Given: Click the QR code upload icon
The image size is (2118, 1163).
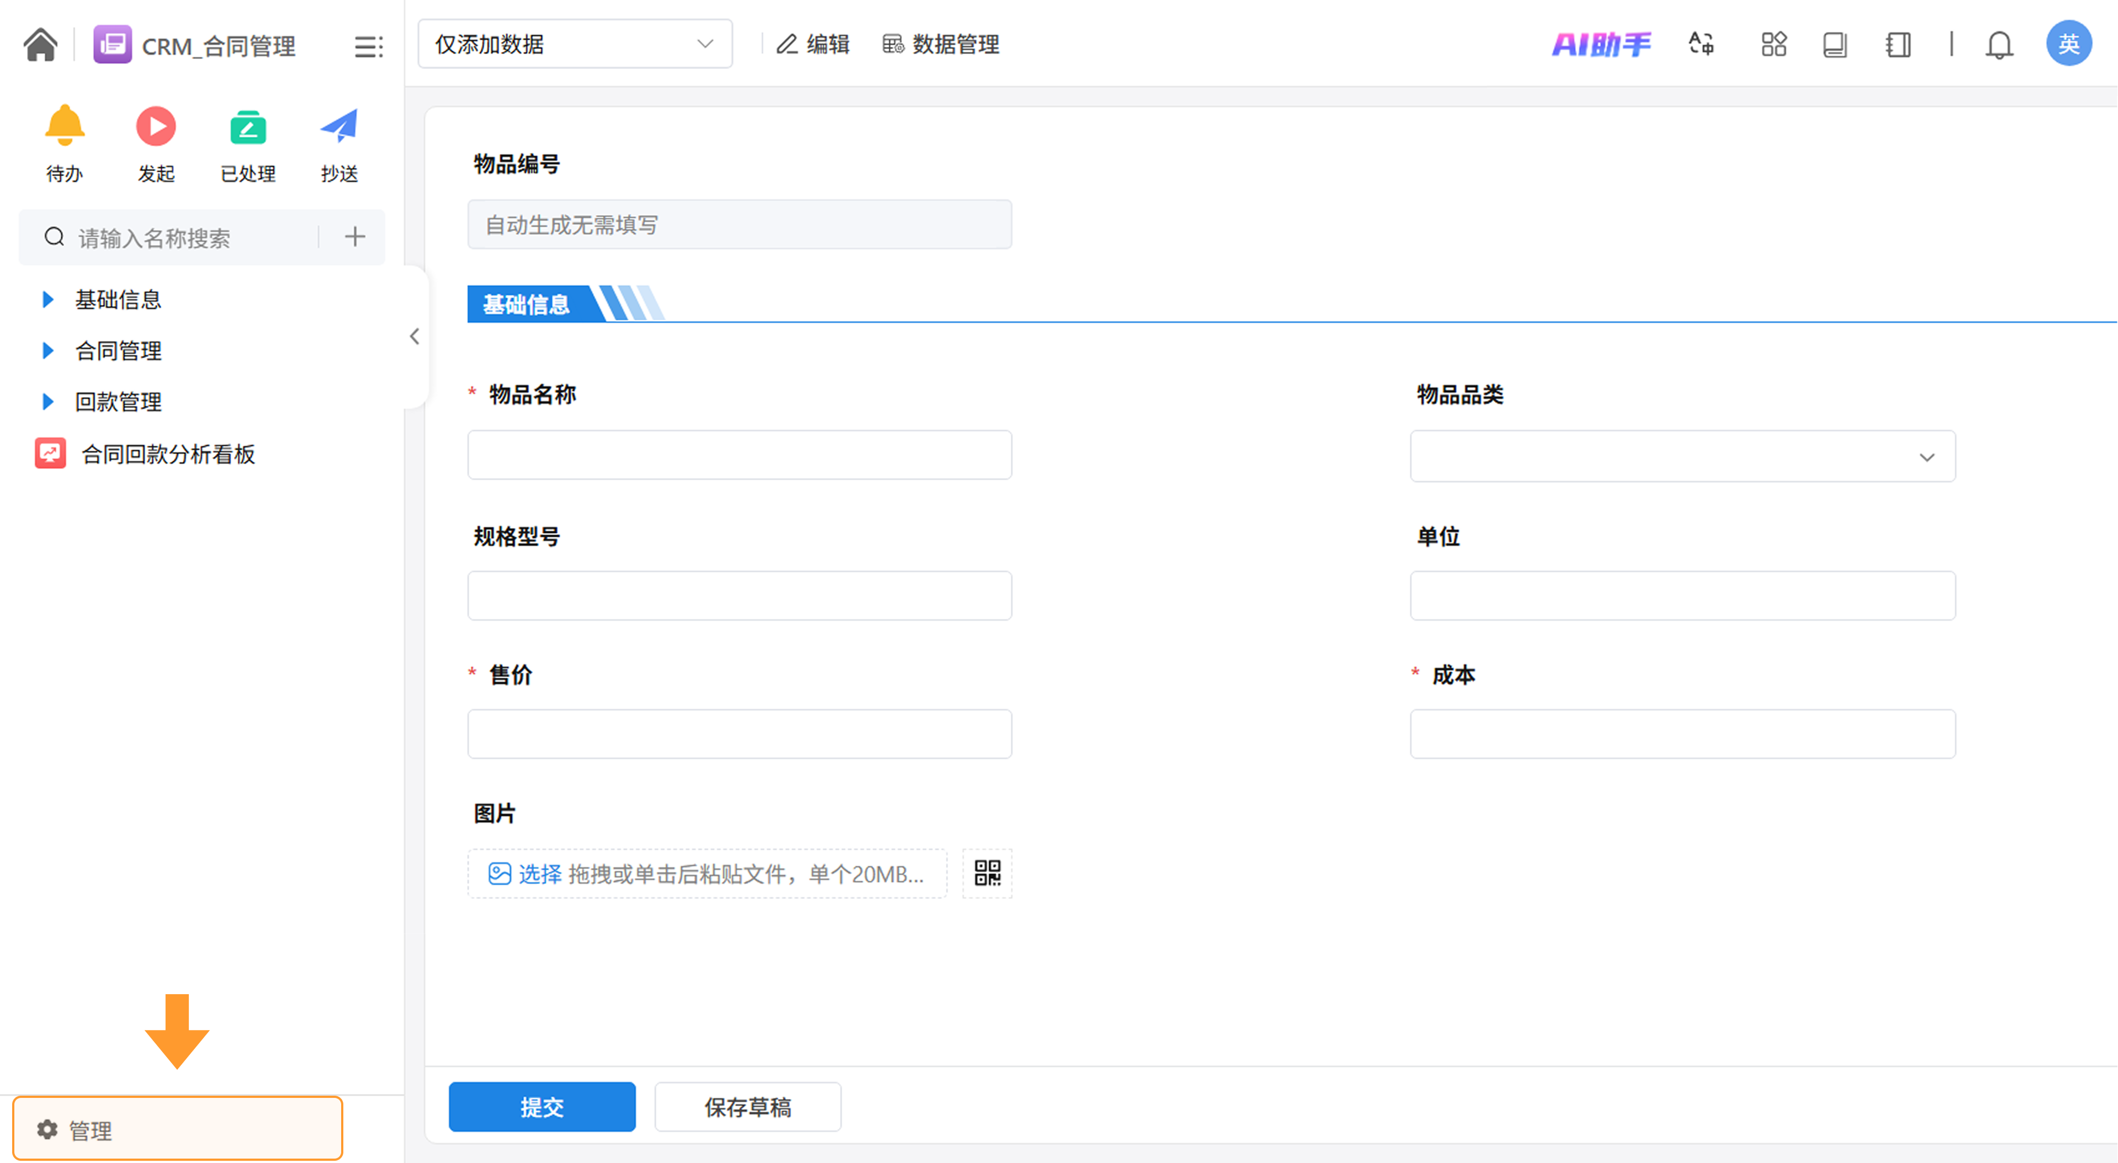Looking at the screenshot, I should 986,873.
